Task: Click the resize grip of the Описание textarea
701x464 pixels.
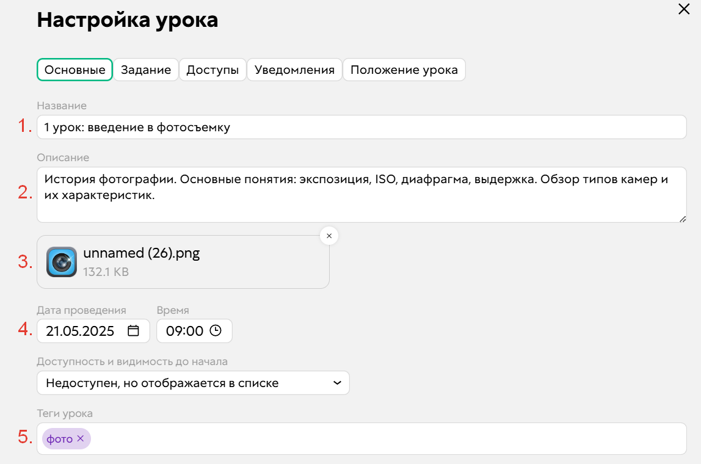Action: pyautogui.click(x=683, y=219)
